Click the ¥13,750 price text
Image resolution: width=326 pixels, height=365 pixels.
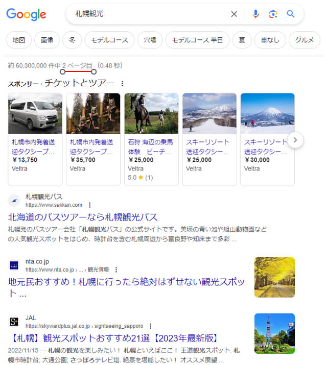tap(25, 160)
